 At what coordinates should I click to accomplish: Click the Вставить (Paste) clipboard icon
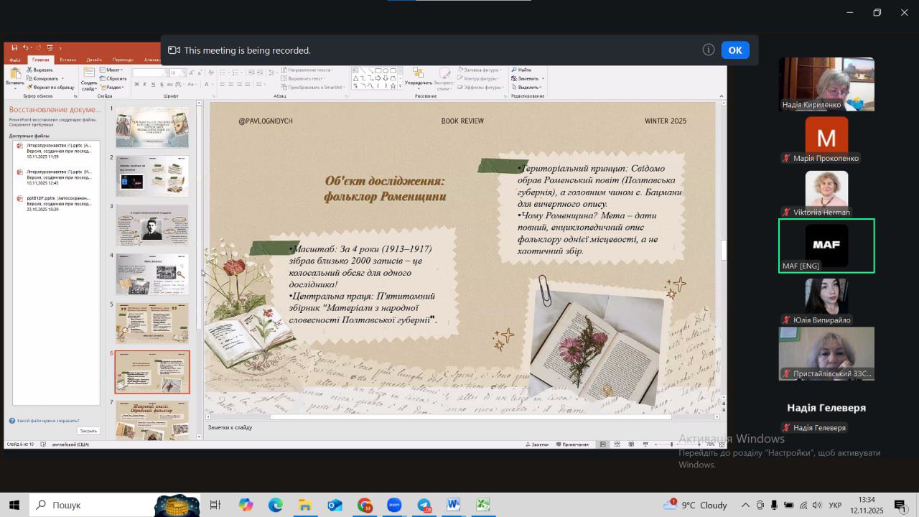click(14, 73)
